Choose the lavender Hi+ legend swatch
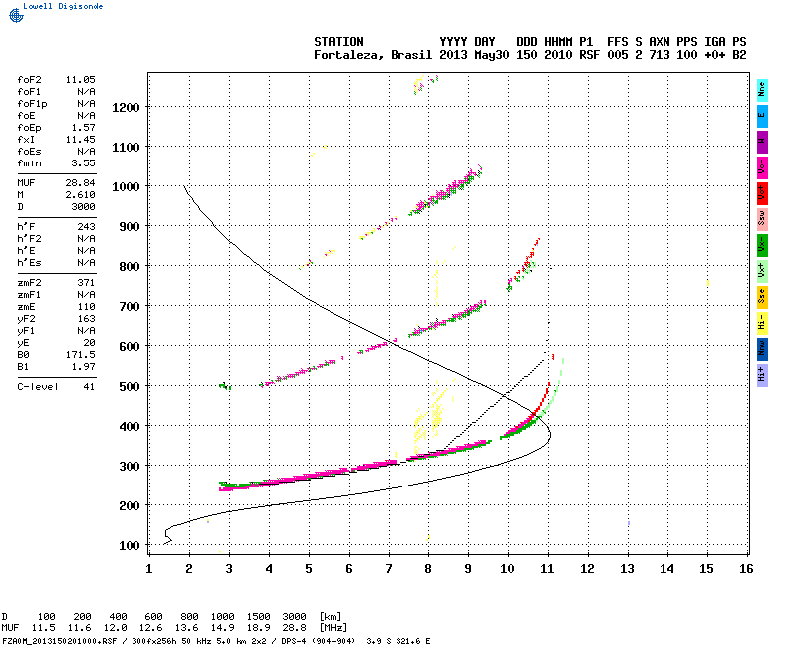 [x=762, y=376]
